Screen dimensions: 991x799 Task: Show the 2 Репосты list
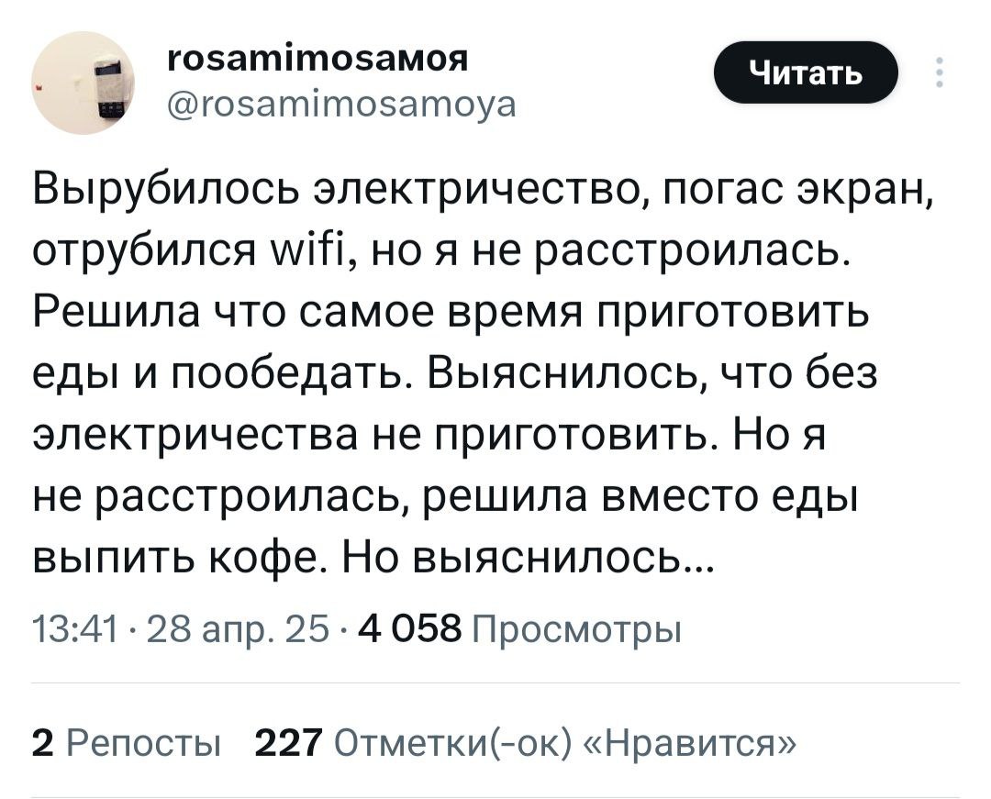point(127,743)
